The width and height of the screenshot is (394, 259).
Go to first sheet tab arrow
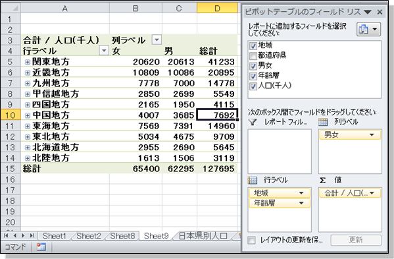click(7, 235)
